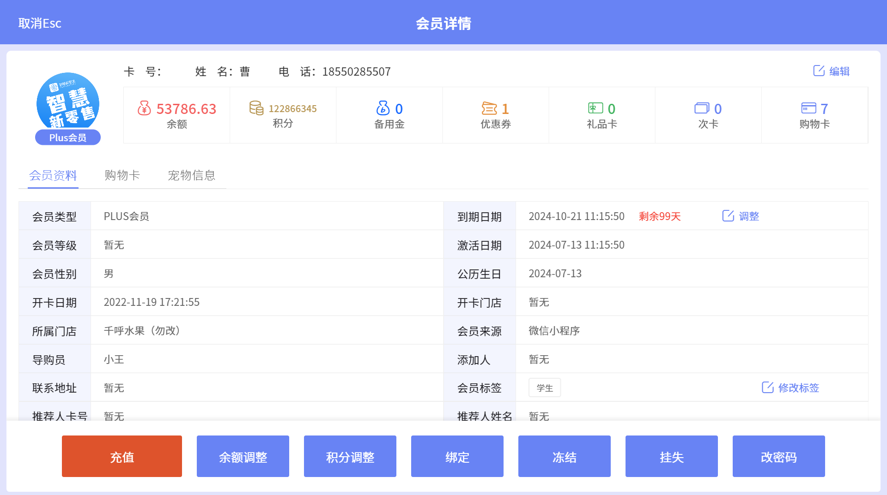Click the 余额 label

click(x=176, y=124)
